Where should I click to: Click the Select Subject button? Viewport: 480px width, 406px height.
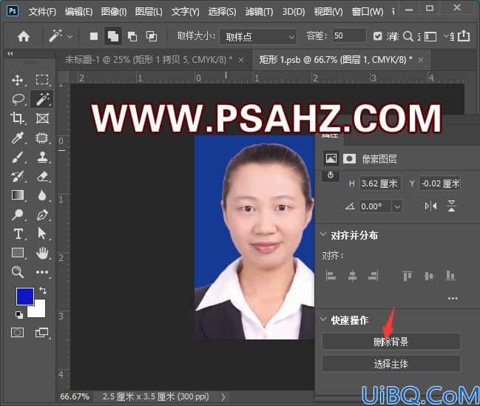tap(391, 364)
